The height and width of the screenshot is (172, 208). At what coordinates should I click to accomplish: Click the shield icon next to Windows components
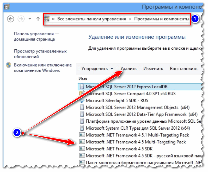click(9, 65)
